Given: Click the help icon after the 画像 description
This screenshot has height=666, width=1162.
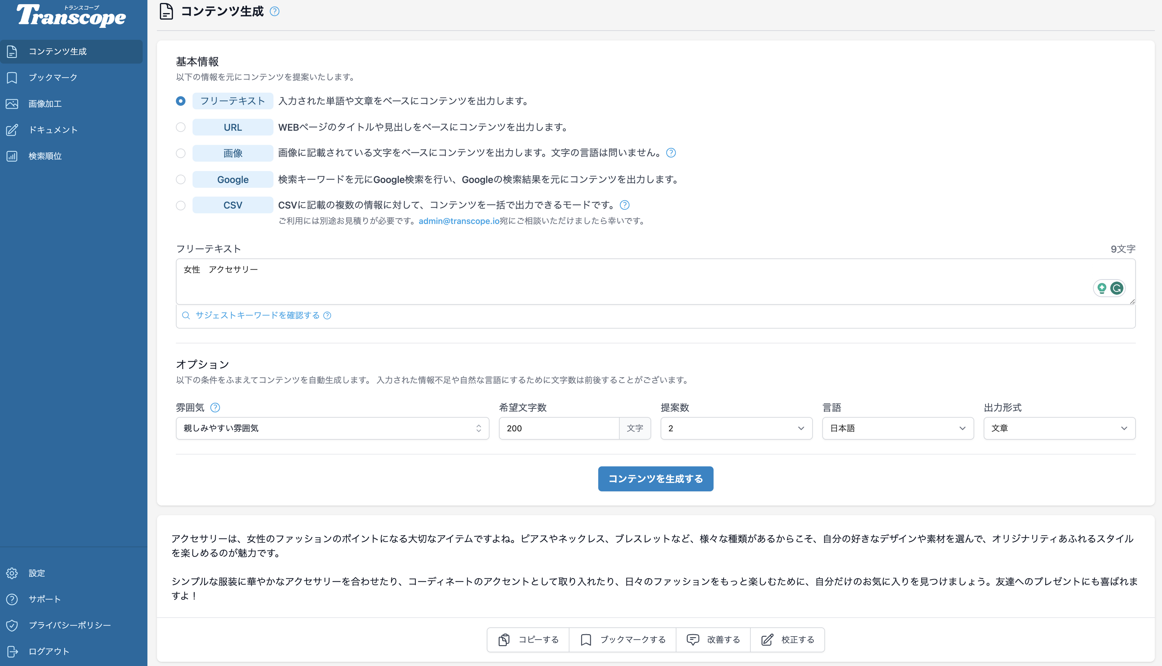Looking at the screenshot, I should (671, 153).
